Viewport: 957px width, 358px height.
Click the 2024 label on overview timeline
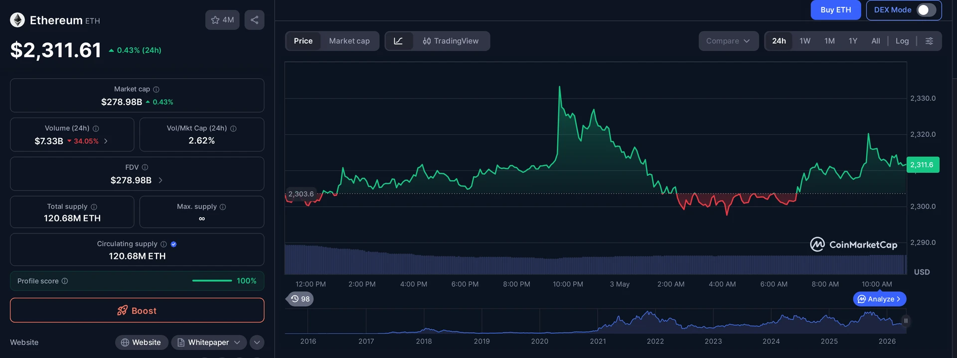[771, 341]
